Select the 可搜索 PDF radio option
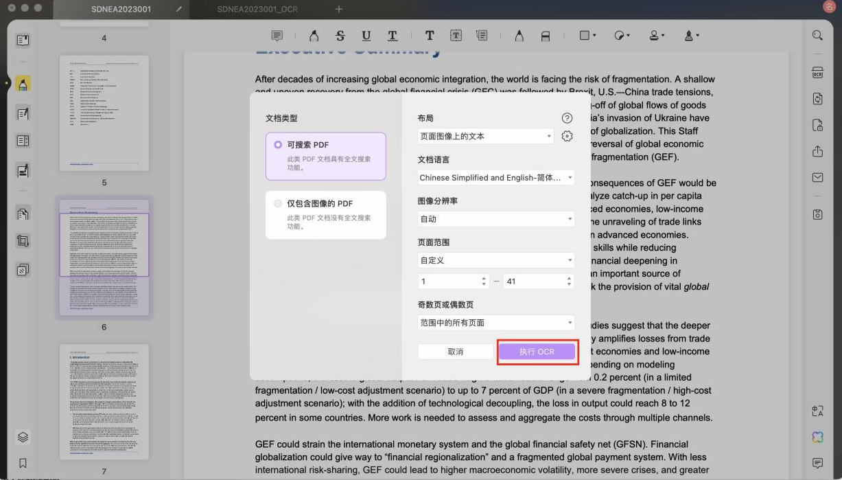The width and height of the screenshot is (842, 480). [x=278, y=145]
